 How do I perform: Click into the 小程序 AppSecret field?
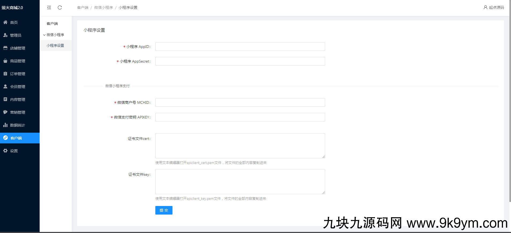point(240,61)
